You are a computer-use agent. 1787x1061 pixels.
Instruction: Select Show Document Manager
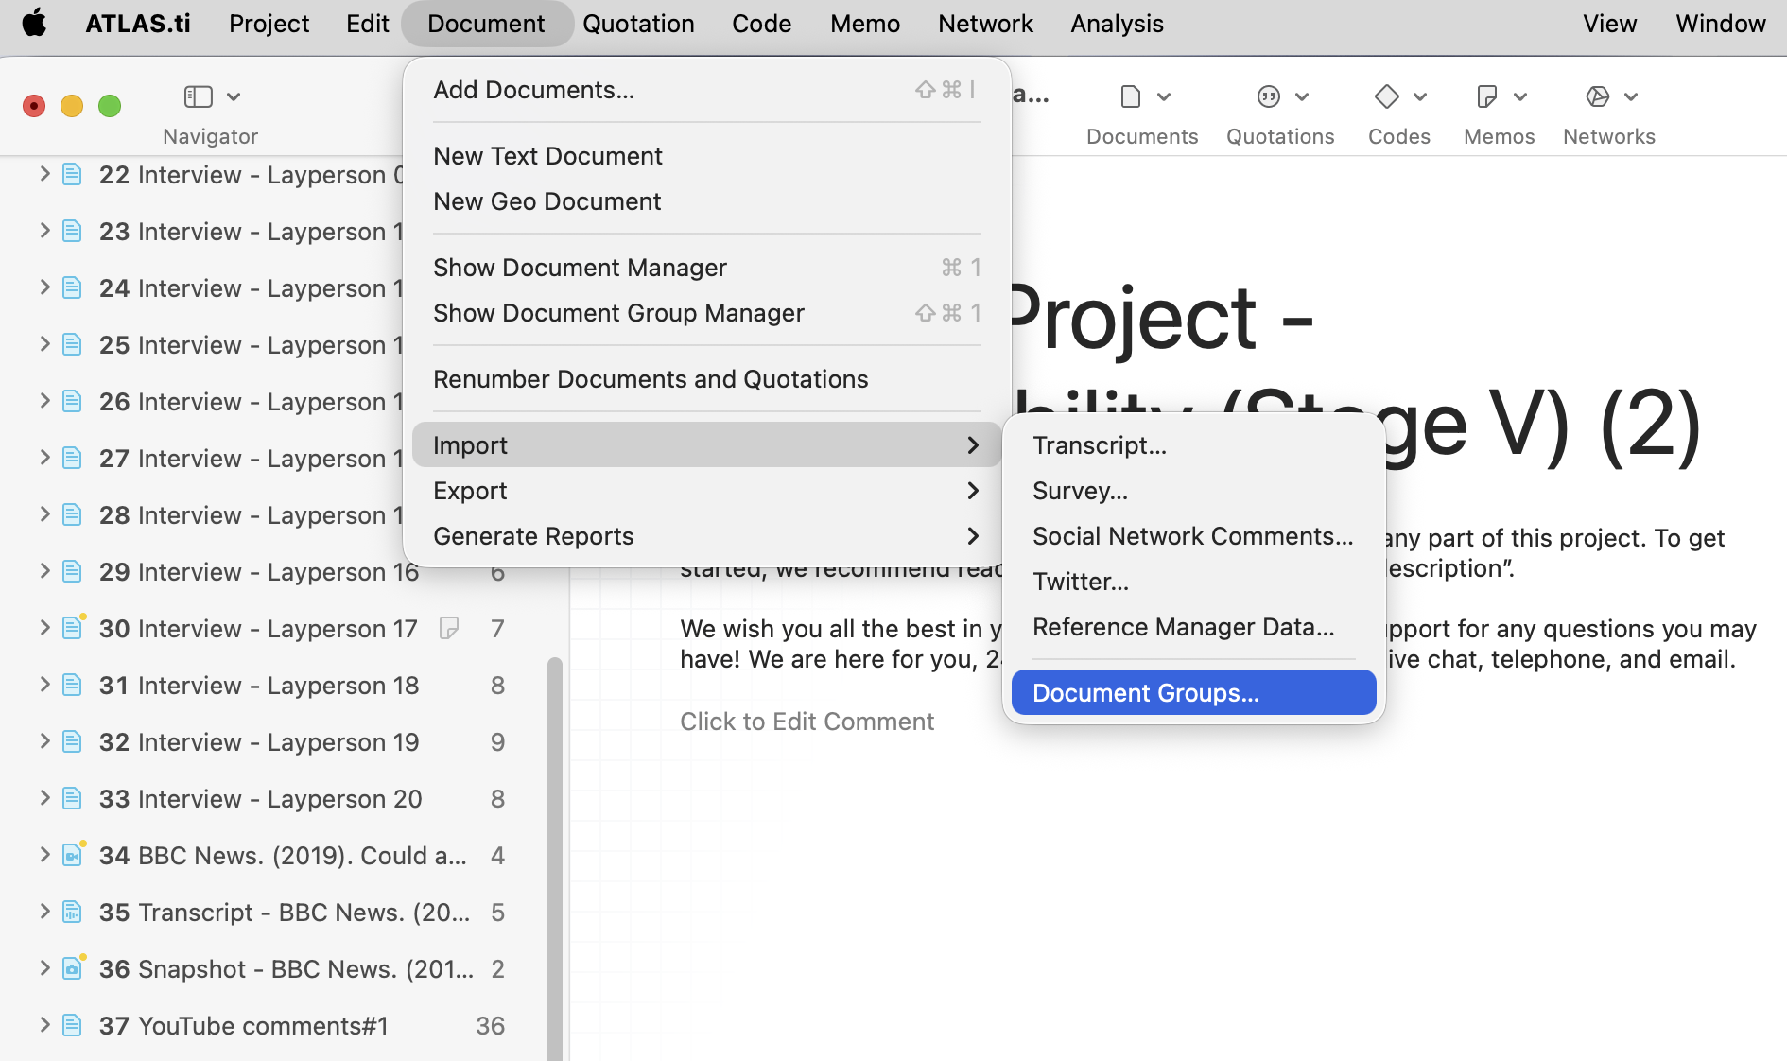point(707,268)
